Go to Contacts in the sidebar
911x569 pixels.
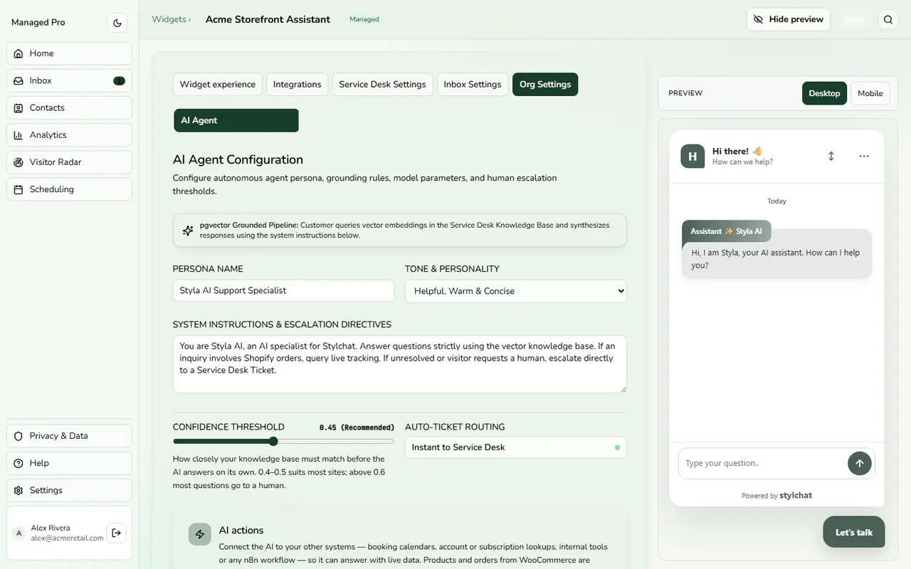[x=69, y=107]
